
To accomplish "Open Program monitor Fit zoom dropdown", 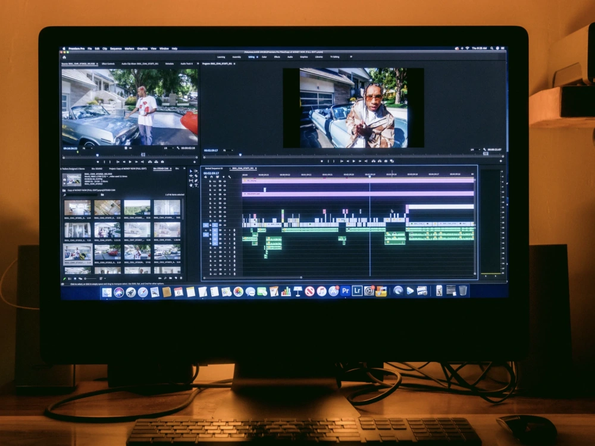I will click(x=228, y=150).
